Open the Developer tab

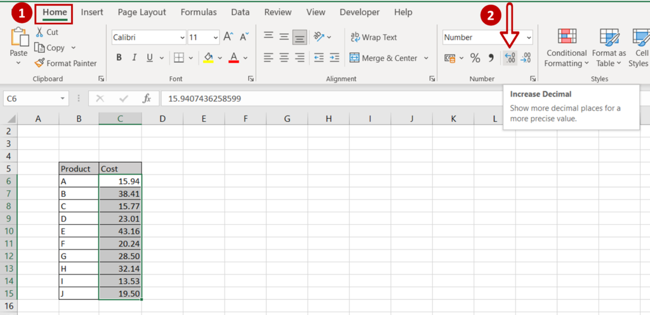[x=359, y=13]
